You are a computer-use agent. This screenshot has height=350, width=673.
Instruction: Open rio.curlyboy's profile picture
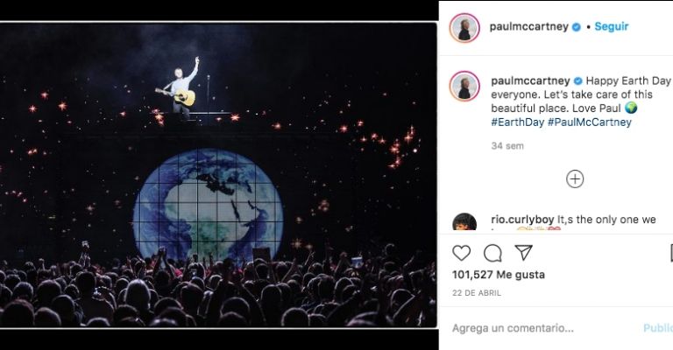pos(464,224)
